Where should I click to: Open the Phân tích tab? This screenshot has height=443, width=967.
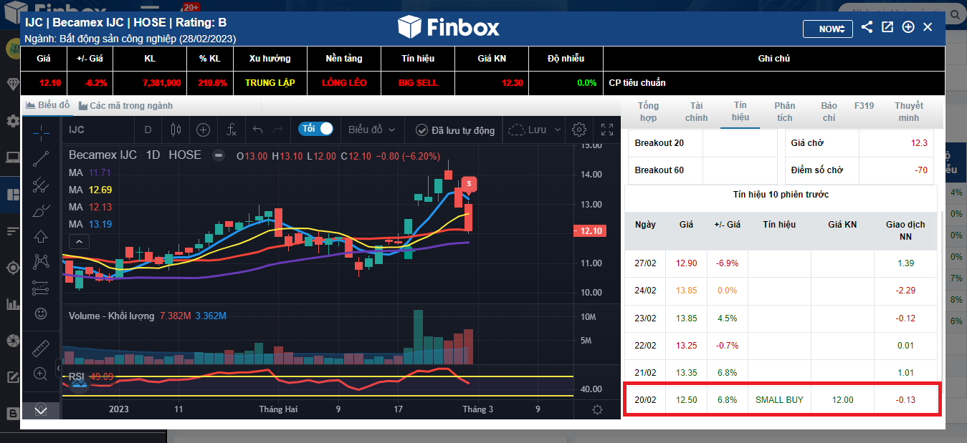pos(785,112)
